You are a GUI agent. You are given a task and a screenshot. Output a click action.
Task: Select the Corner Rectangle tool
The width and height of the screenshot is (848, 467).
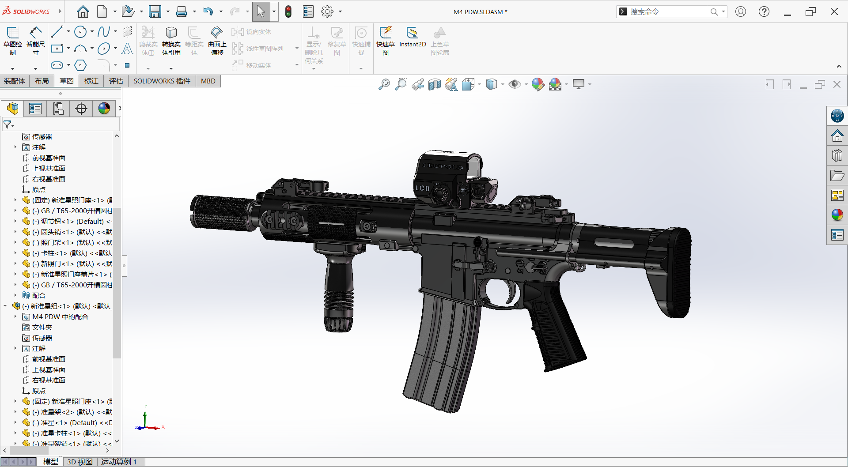click(57, 49)
